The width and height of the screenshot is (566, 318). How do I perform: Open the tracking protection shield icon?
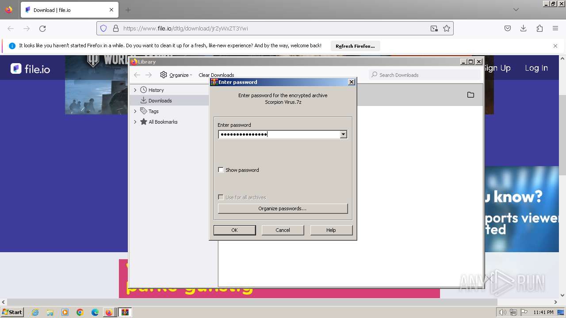pos(103,28)
